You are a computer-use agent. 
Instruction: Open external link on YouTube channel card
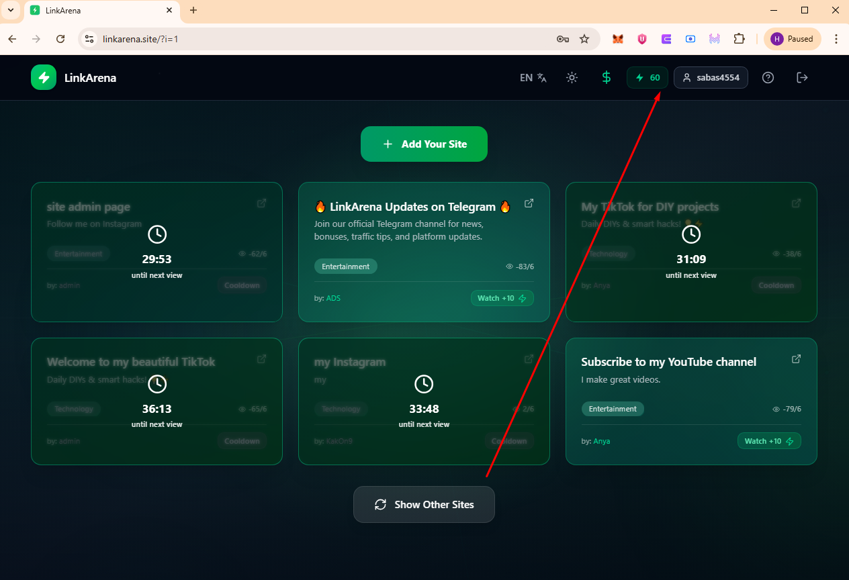pos(796,359)
